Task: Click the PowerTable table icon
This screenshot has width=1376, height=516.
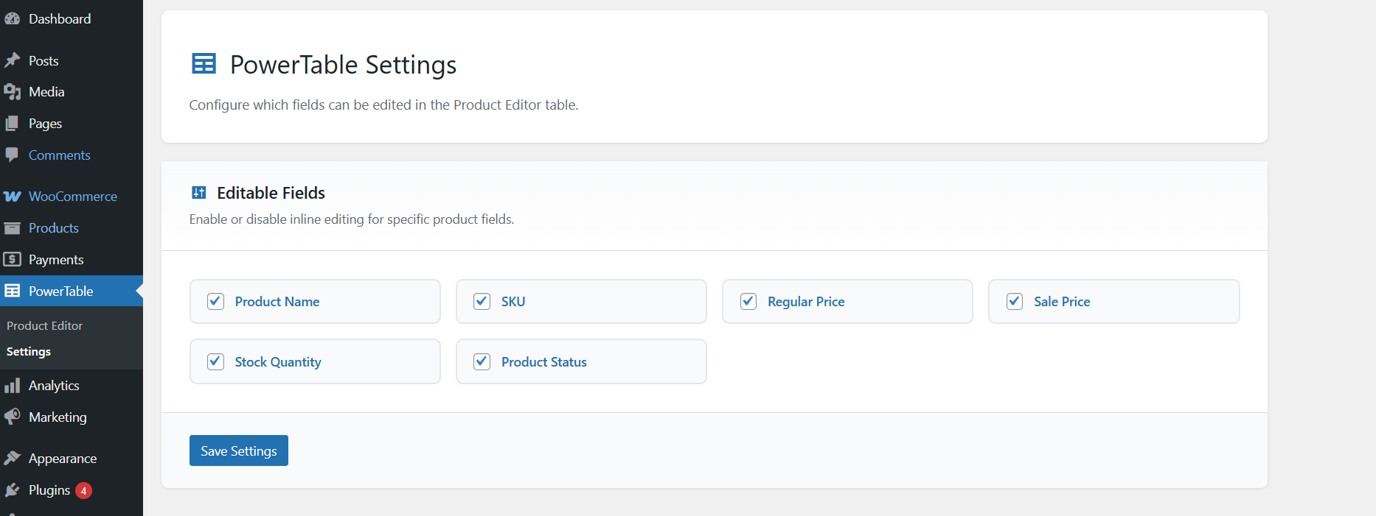Action: (x=13, y=291)
